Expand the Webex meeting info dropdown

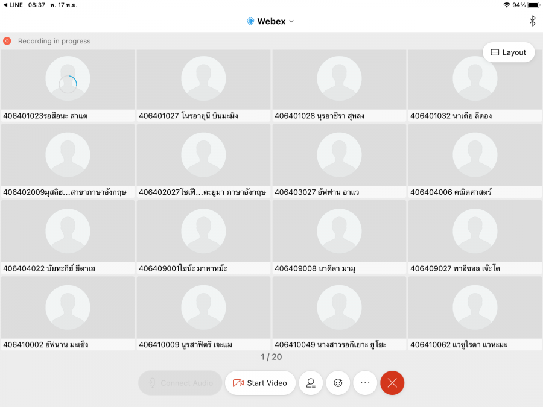[x=291, y=21]
